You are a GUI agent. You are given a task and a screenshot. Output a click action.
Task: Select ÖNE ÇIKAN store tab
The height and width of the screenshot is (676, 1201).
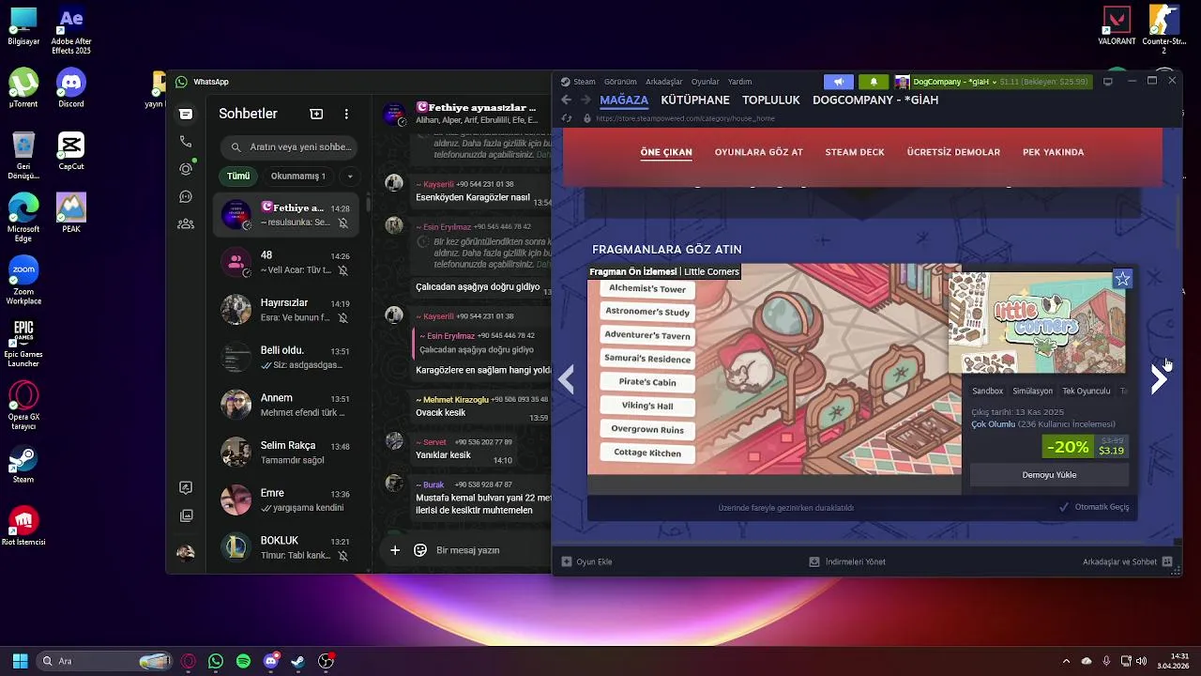(x=666, y=152)
